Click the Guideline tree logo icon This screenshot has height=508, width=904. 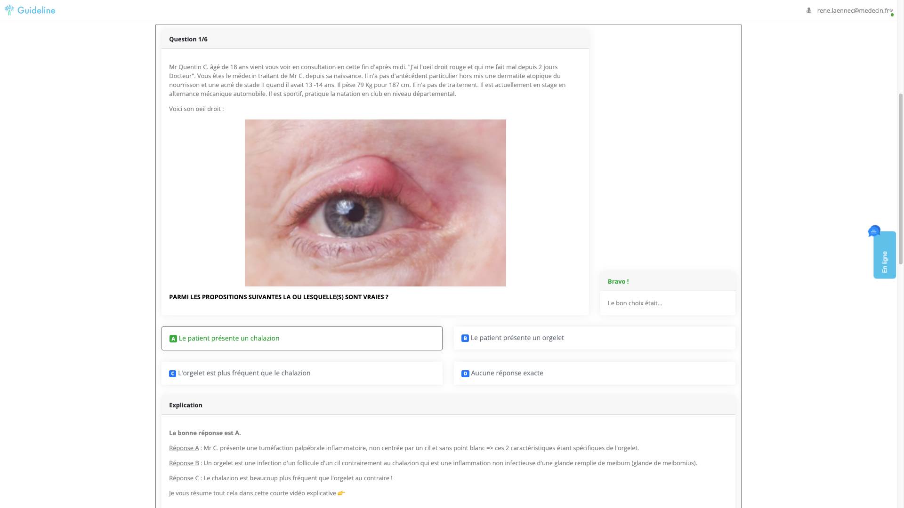click(9, 10)
